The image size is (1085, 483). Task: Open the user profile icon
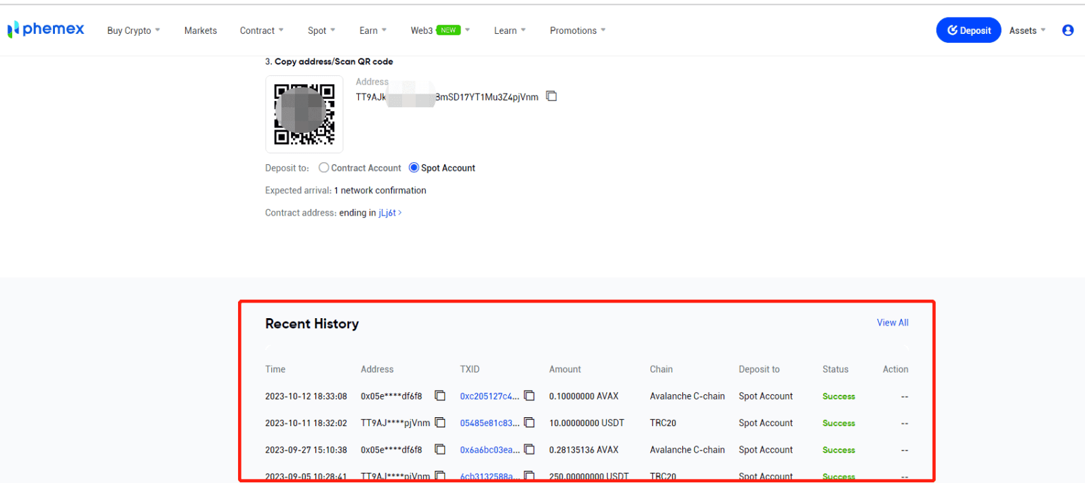tap(1067, 31)
